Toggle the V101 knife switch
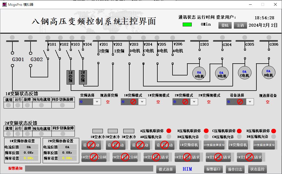This screenshot has width=282, height=174. tap(46, 54)
